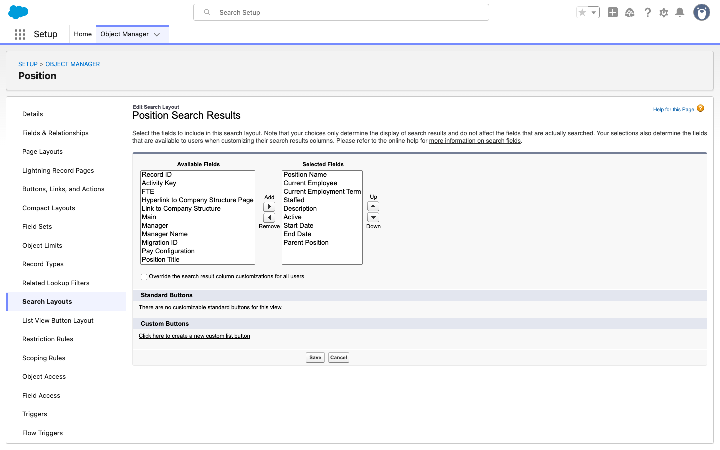Open the setup gear menu
Screen dimensions: 720x450
tap(664, 13)
